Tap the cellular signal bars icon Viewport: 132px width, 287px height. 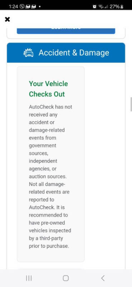106,7
